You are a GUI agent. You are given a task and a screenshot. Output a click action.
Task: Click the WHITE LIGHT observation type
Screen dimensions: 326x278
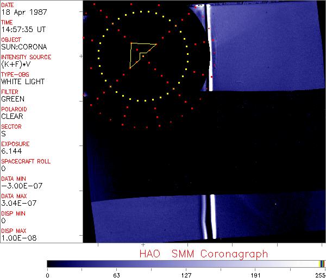tap(23, 81)
